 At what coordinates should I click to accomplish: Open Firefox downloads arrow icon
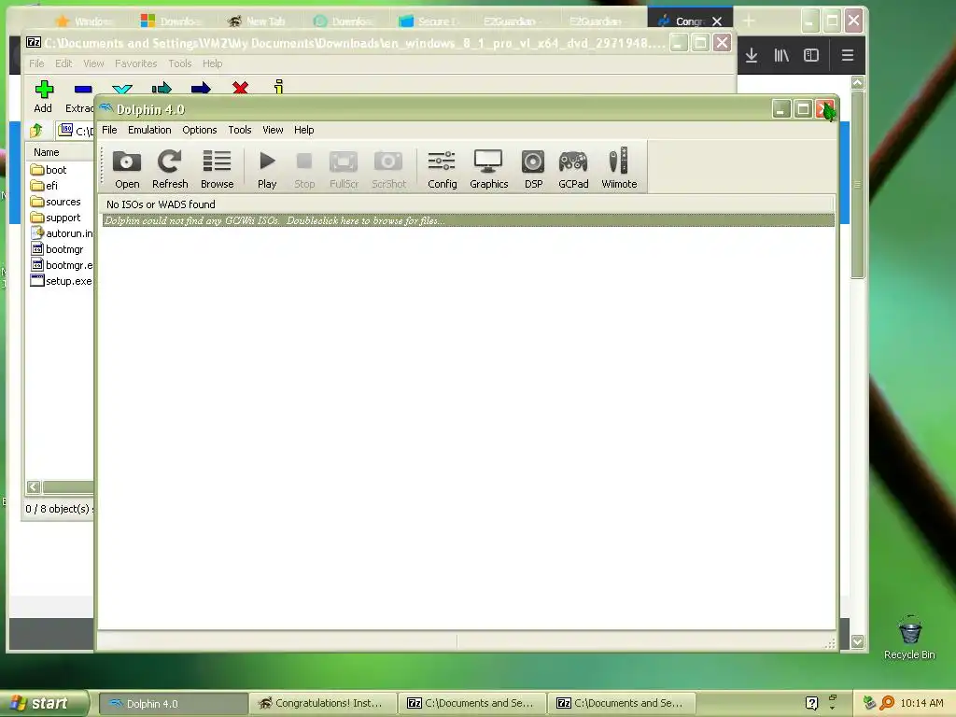[x=752, y=55]
